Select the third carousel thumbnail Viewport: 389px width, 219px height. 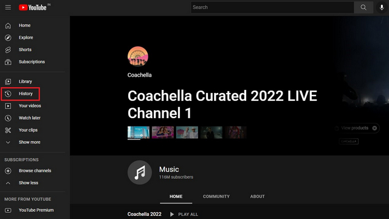pos(187,133)
